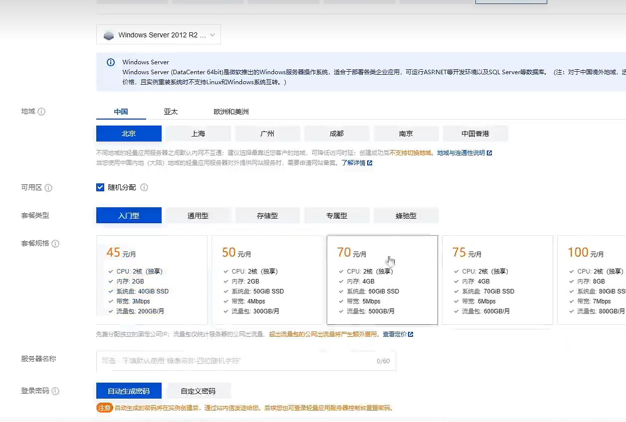Select the 自定义密码 option

[198, 391]
